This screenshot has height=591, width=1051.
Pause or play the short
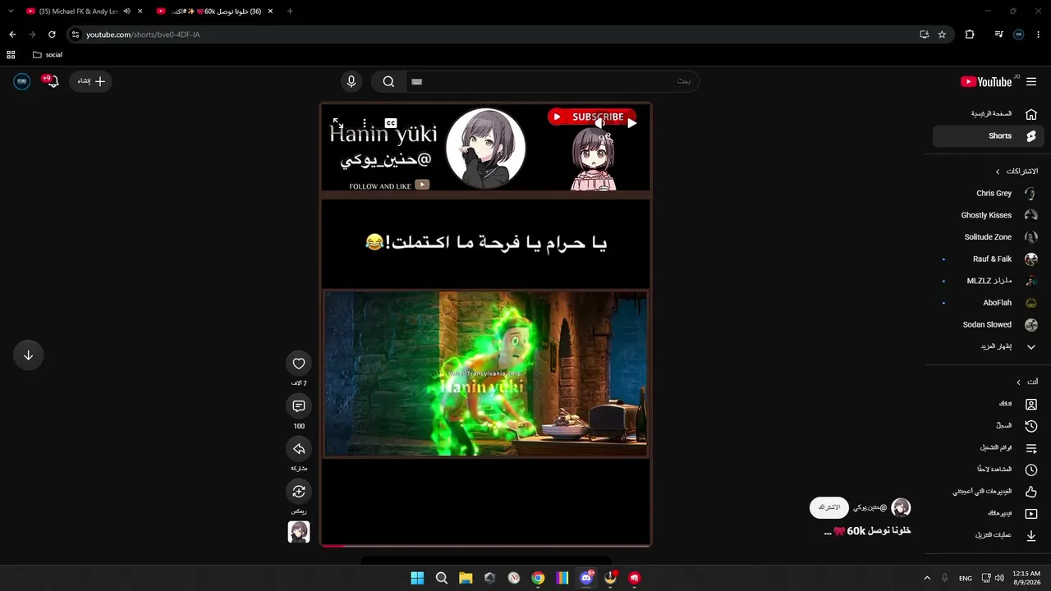click(x=631, y=123)
